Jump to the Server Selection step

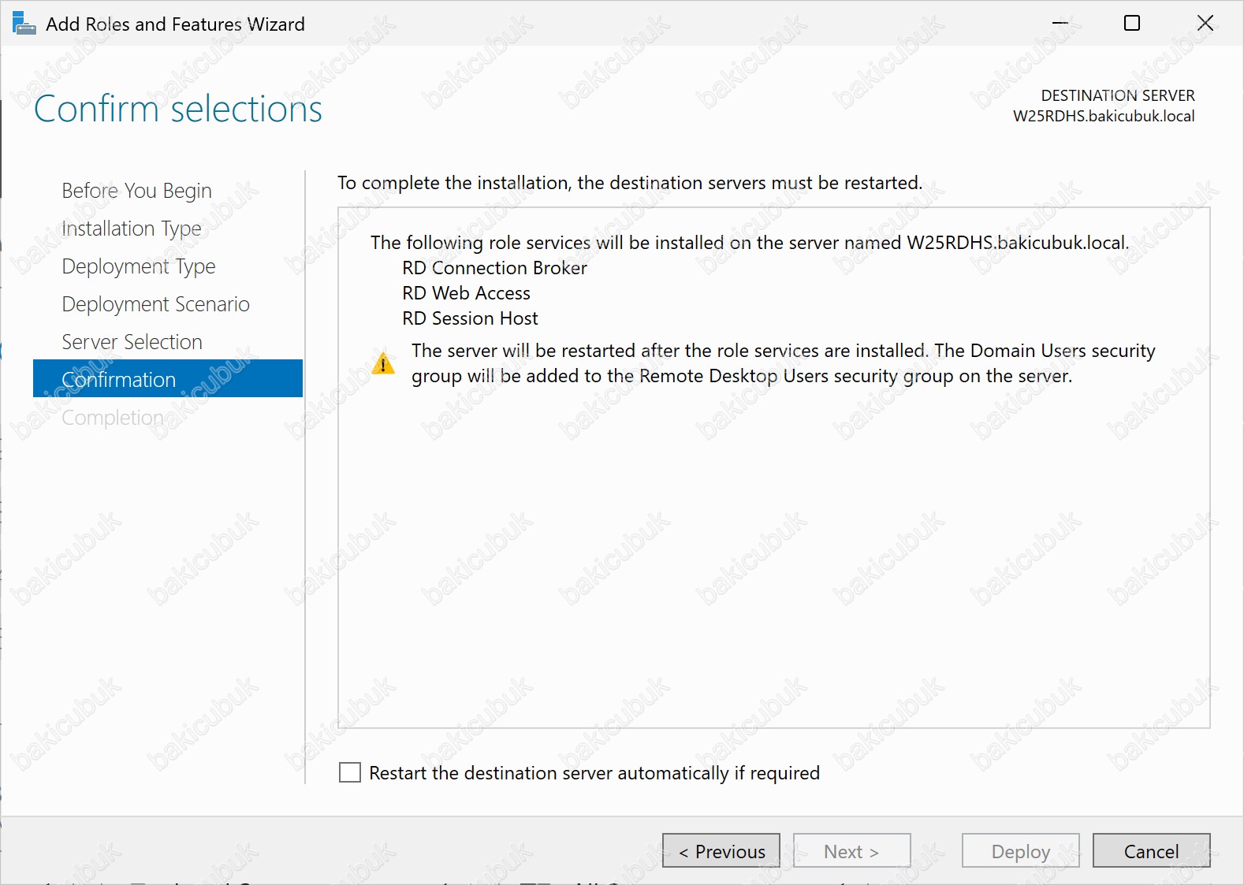(x=132, y=342)
